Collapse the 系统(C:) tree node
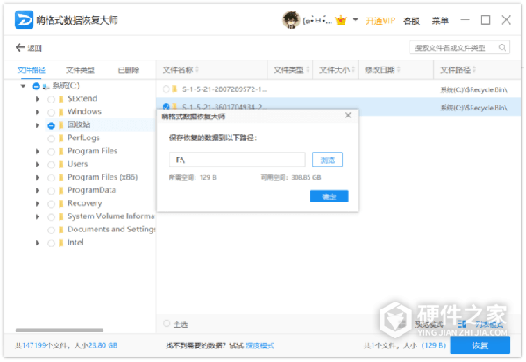Viewport: 526px width, 362px height. (23, 86)
